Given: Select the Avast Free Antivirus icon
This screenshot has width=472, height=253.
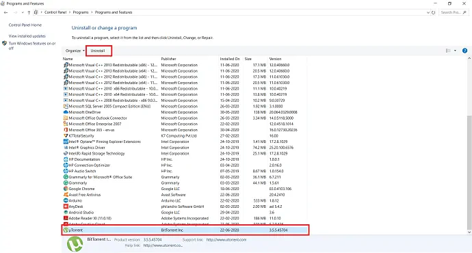Looking at the screenshot, I should point(66,195).
